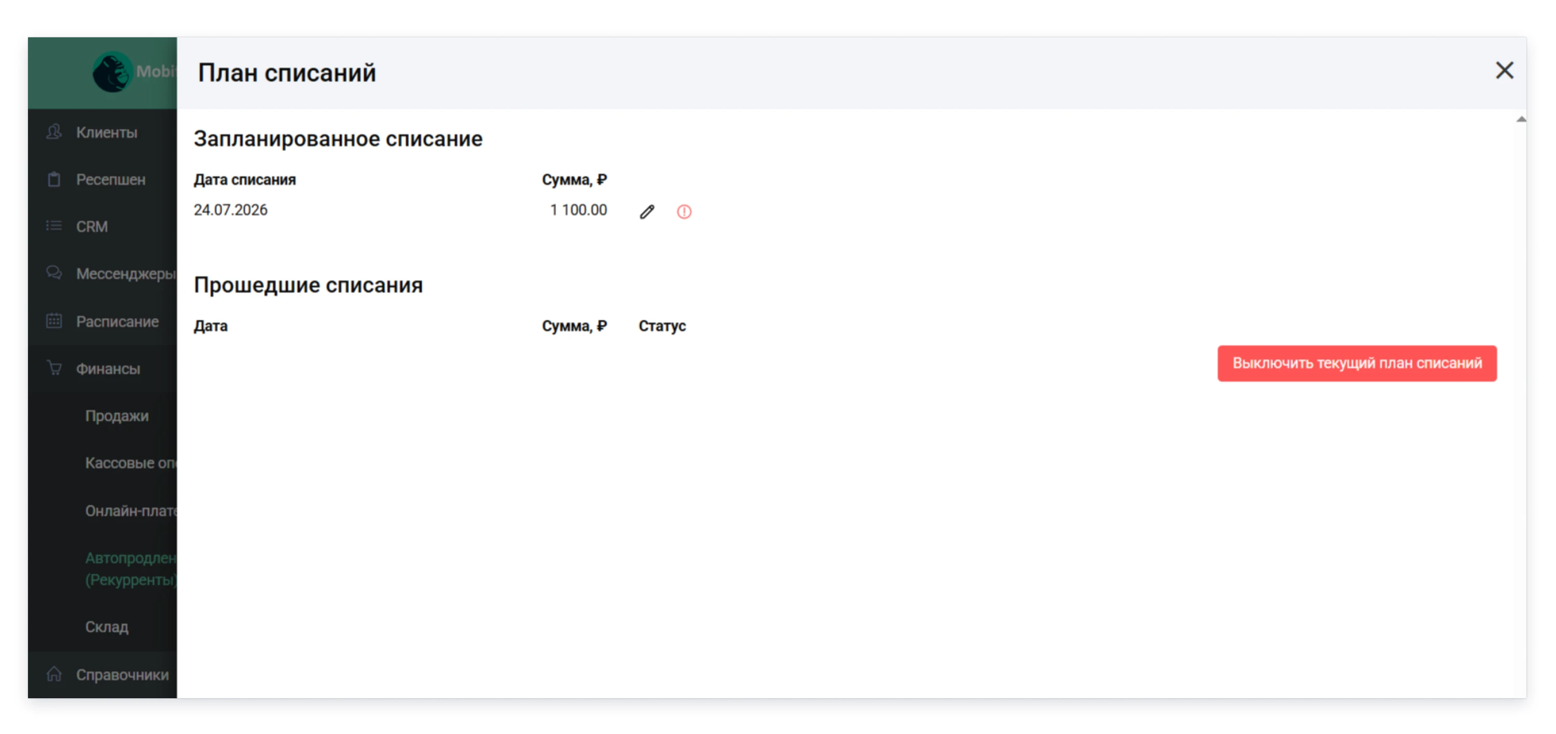The width and height of the screenshot is (1556, 734).
Task: Click the date 24.07.2026
Action: [x=230, y=209]
